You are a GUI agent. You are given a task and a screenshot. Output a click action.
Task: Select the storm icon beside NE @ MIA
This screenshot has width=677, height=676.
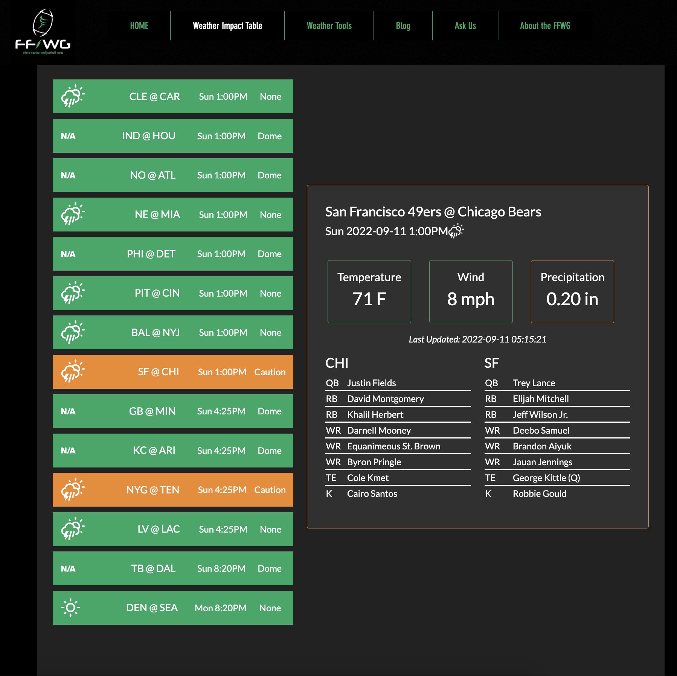point(73,215)
